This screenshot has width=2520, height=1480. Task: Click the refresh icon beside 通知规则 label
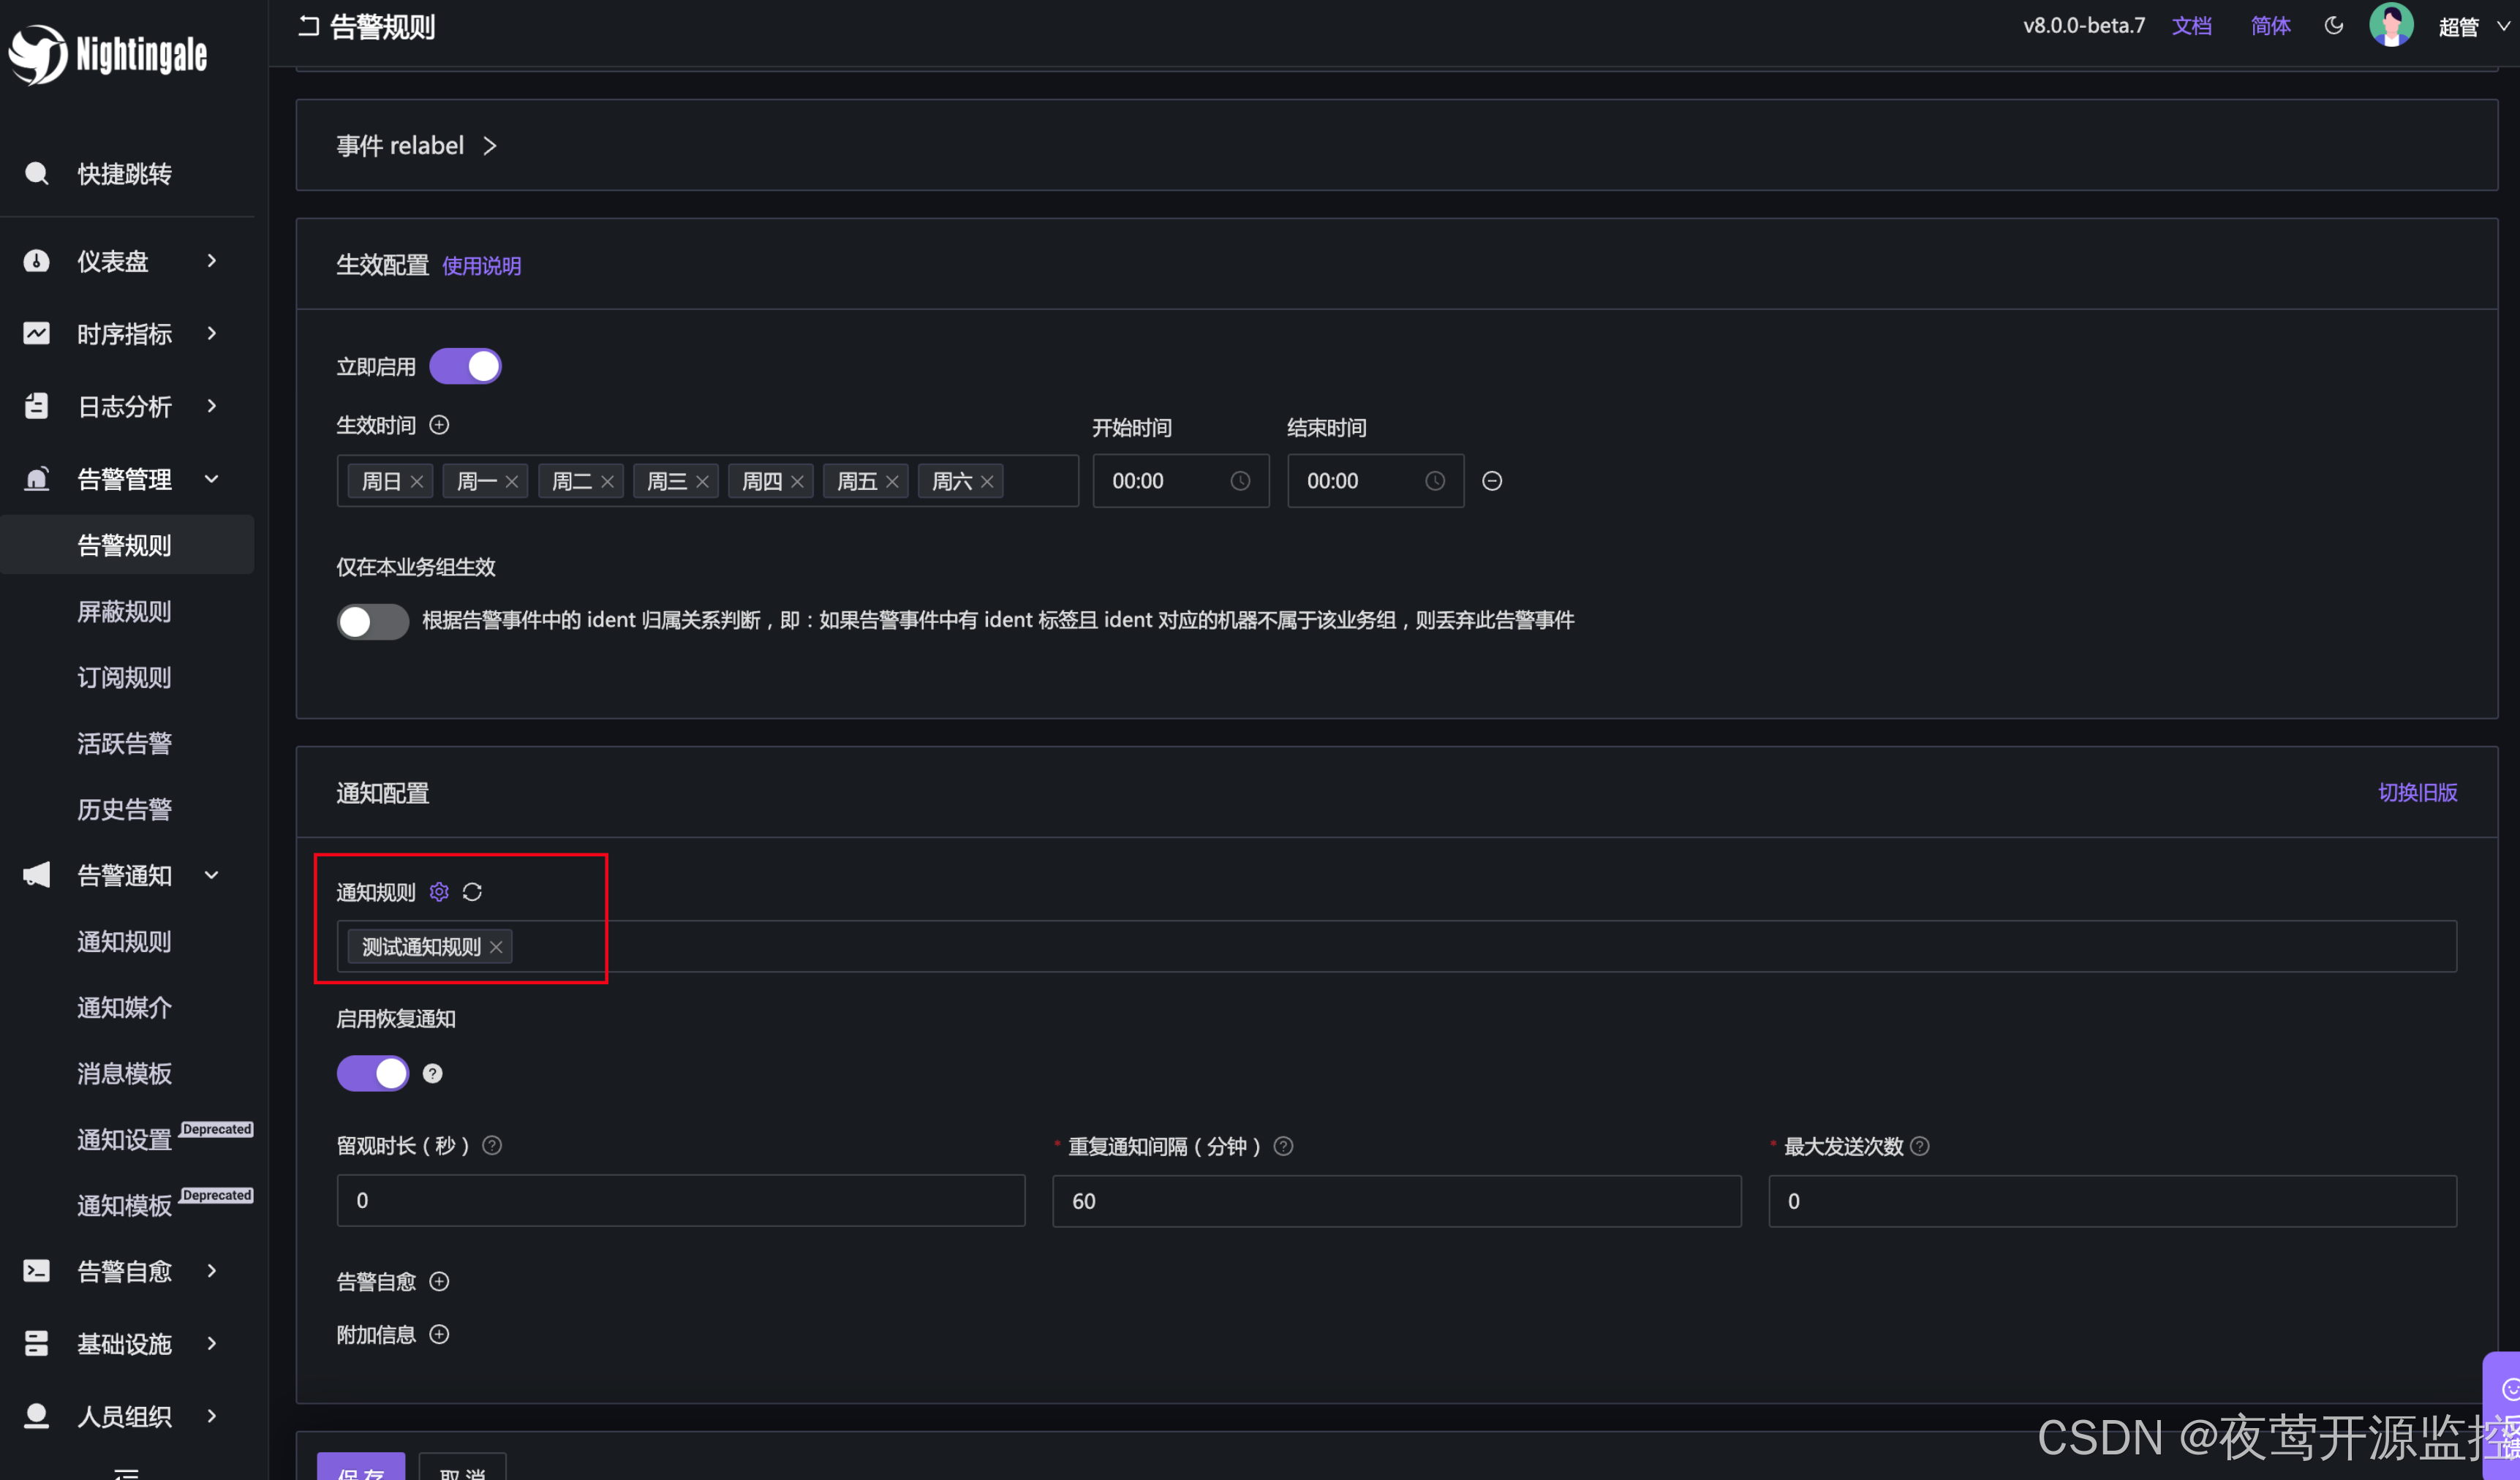[472, 891]
